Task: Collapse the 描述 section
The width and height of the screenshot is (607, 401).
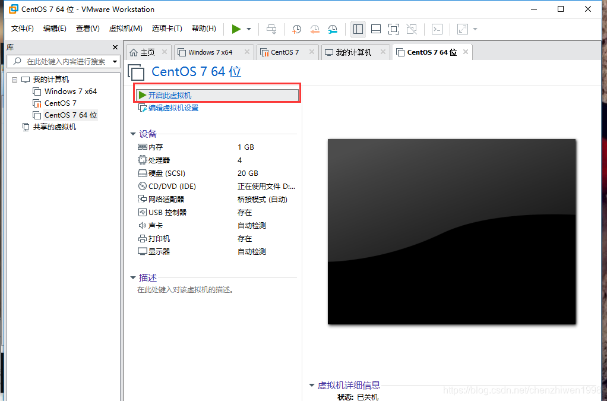Action: click(133, 277)
